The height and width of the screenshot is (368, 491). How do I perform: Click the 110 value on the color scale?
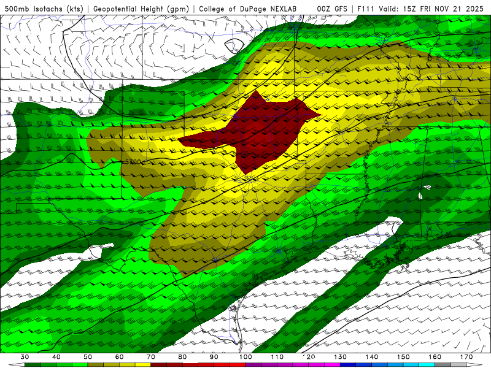click(x=277, y=357)
